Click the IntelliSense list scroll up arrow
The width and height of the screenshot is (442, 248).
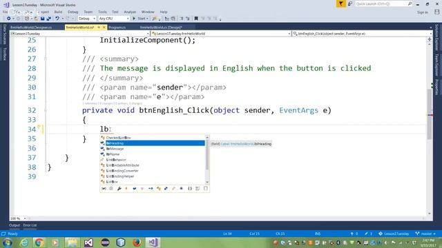[207, 138]
